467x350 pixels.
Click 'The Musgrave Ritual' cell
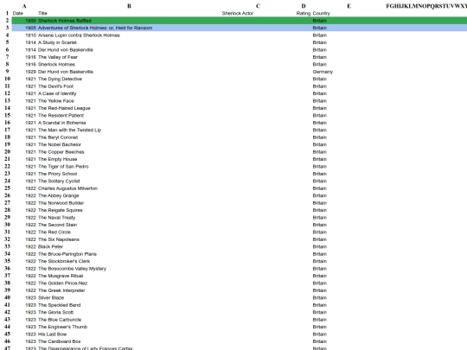(x=61, y=276)
